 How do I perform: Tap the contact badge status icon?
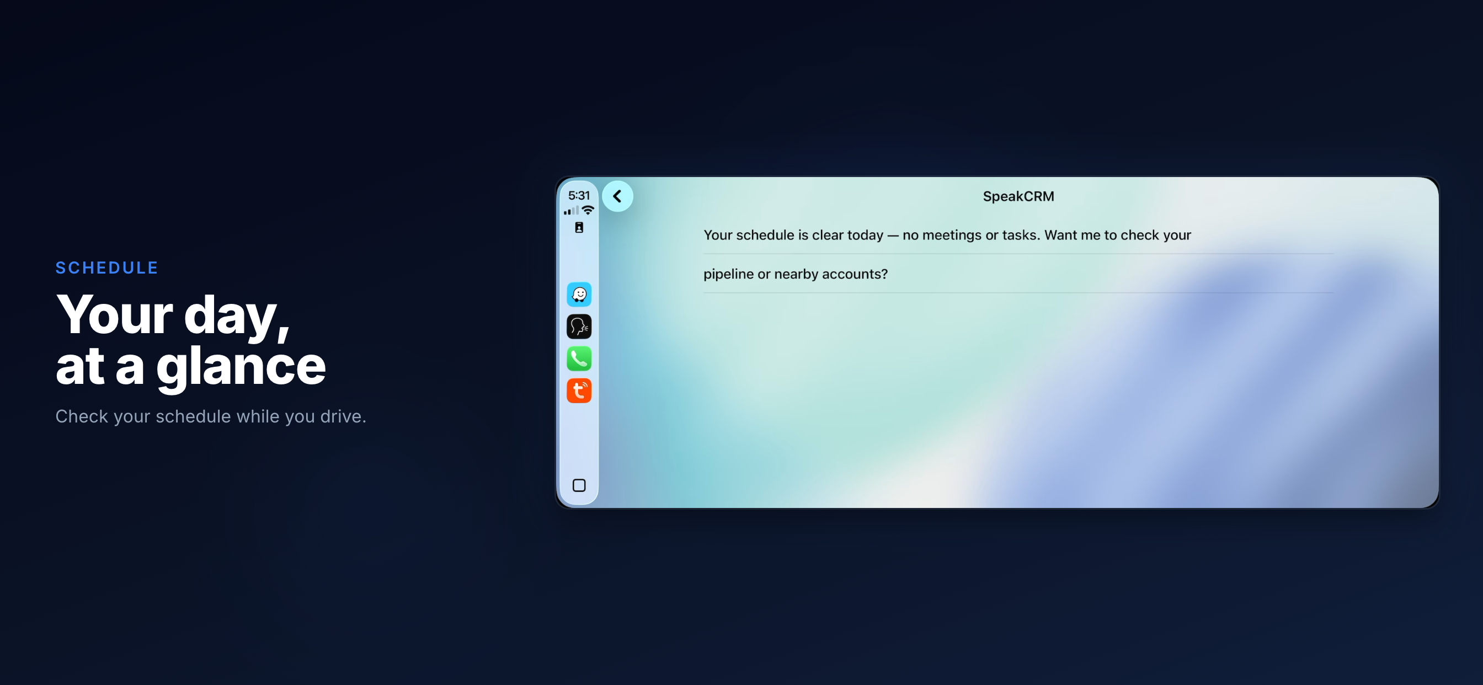(x=579, y=227)
